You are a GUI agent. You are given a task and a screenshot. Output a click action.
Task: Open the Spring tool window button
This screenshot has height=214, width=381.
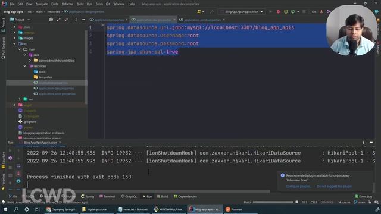pyautogui.click(x=88, y=196)
